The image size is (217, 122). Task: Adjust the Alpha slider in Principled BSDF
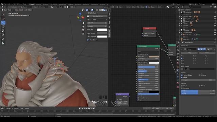pos(148,94)
